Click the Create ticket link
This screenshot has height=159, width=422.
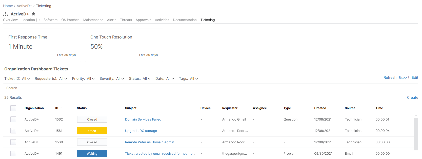412,97
